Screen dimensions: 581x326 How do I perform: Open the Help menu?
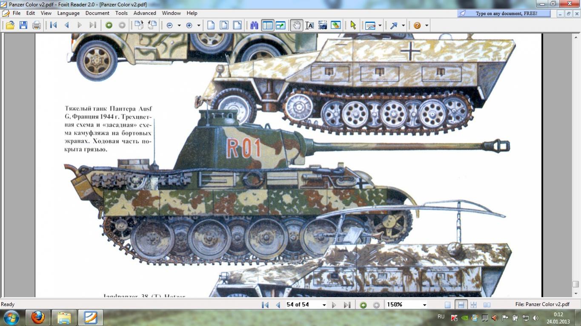click(192, 13)
